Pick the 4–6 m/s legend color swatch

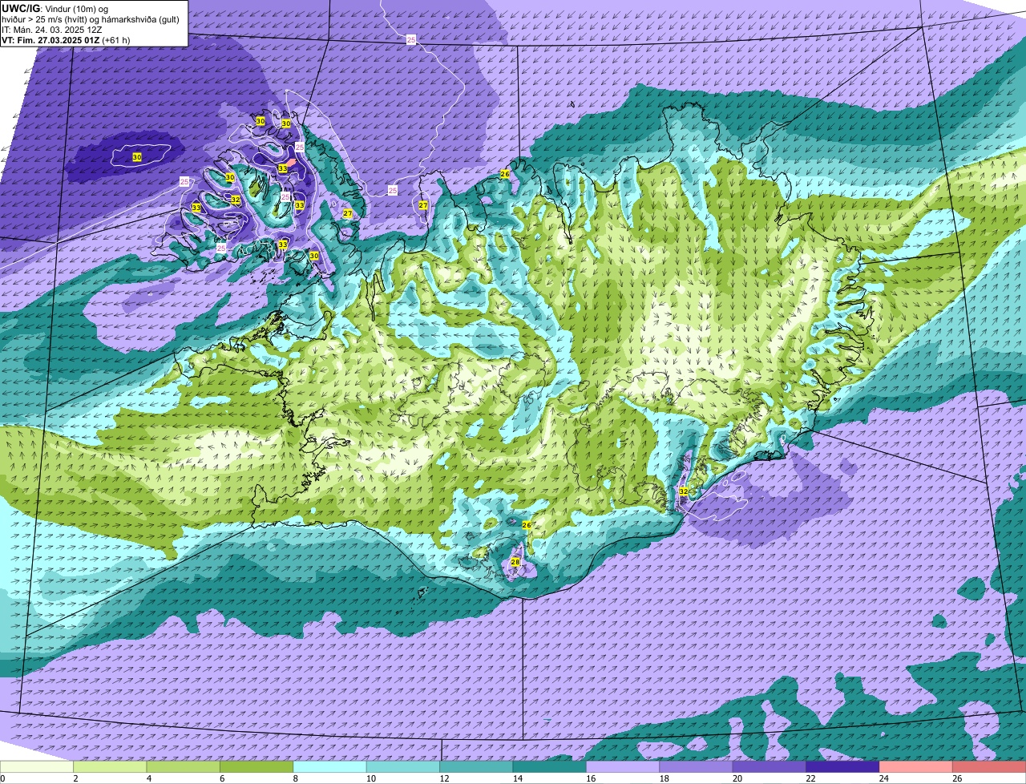183,766
